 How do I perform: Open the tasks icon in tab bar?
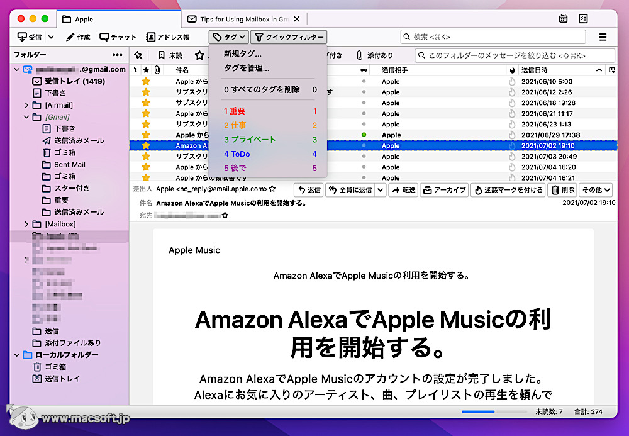pos(583,18)
